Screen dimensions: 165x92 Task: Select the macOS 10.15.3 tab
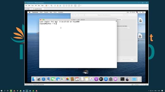coord(38,9)
